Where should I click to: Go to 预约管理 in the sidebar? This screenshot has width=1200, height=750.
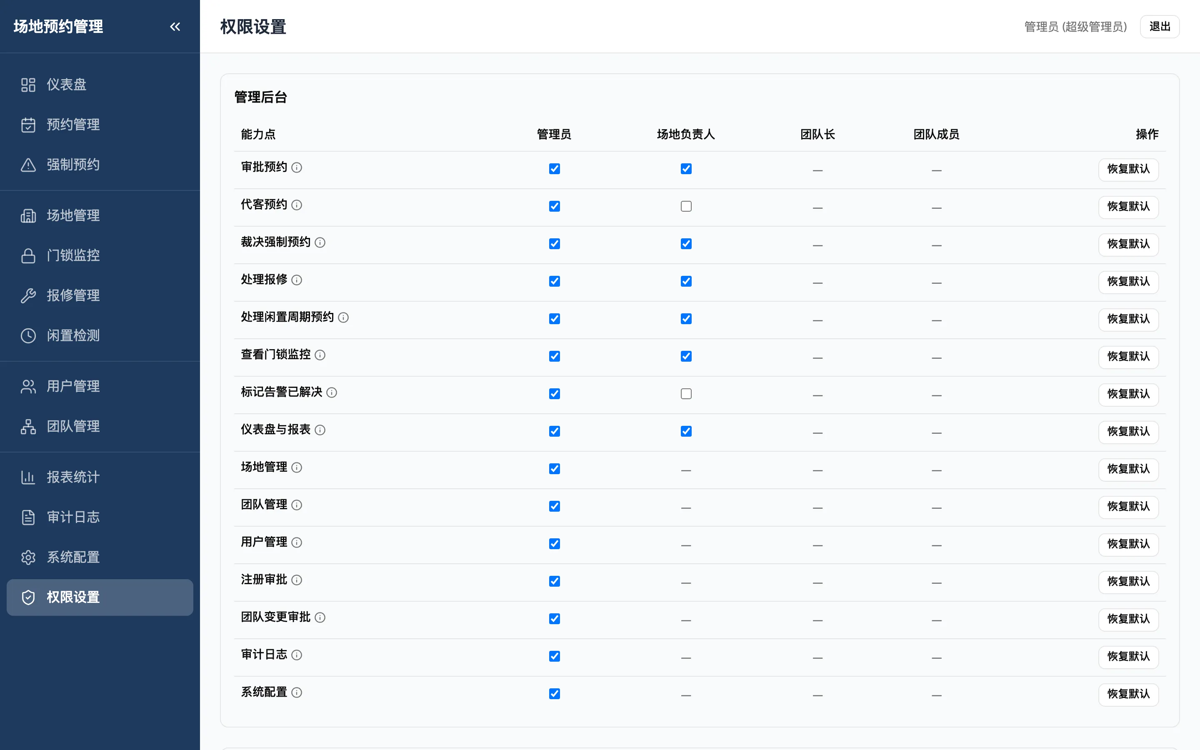coord(100,125)
